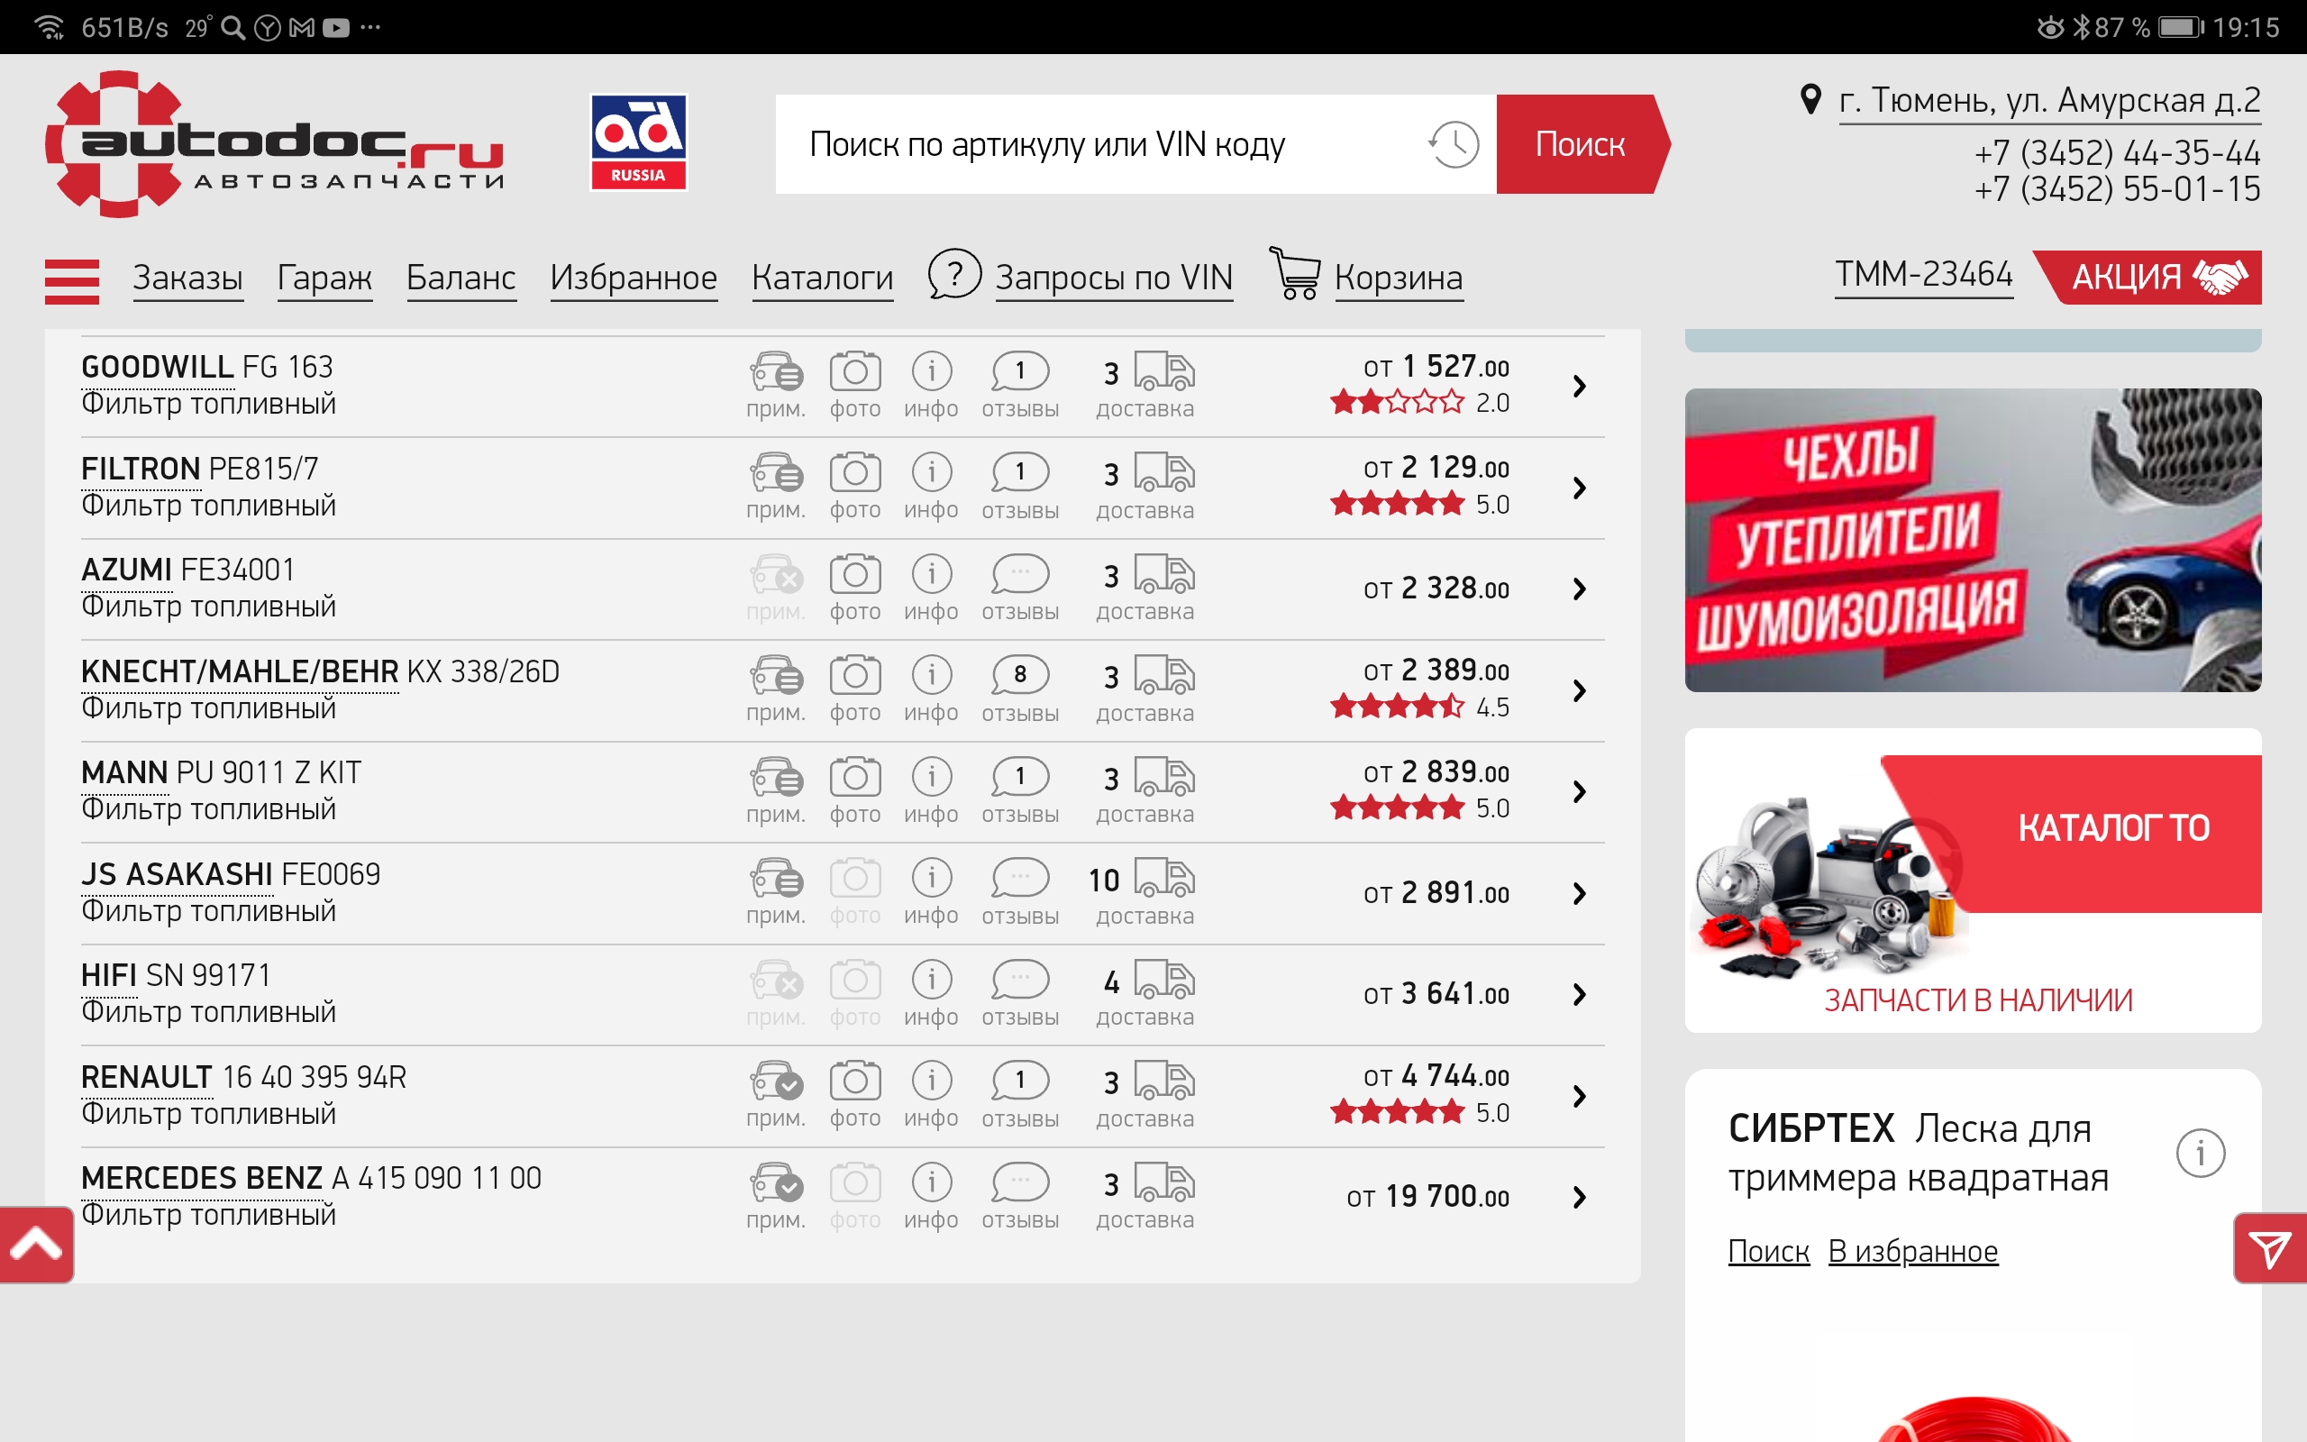The width and height of the screenshot is (2307, 1442).
Task: Click the scroll-to-top arrow button
Action: [x=36, y=1245]
